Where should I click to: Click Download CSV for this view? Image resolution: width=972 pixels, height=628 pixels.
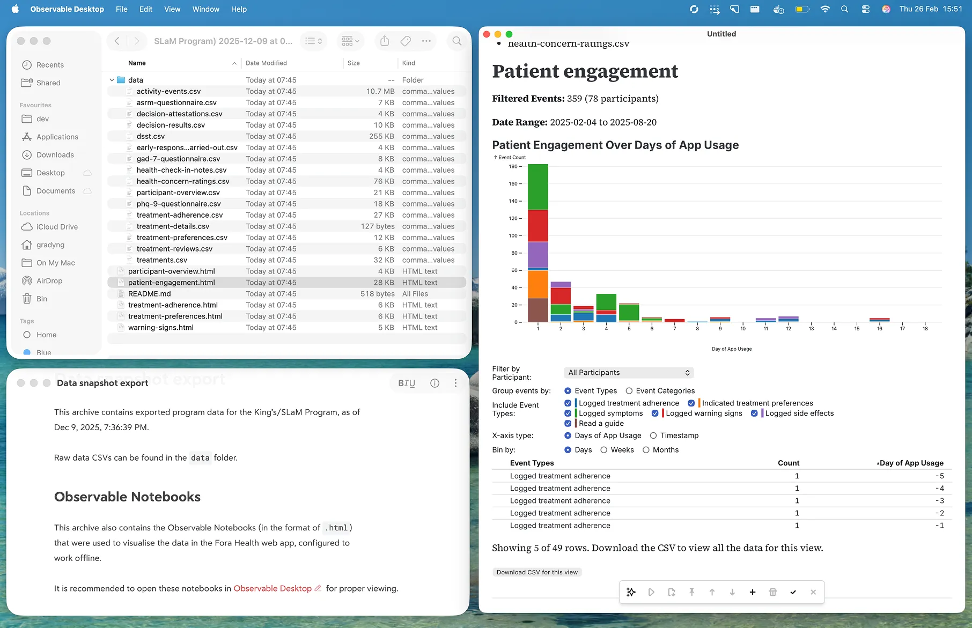(x=536, y=572)
